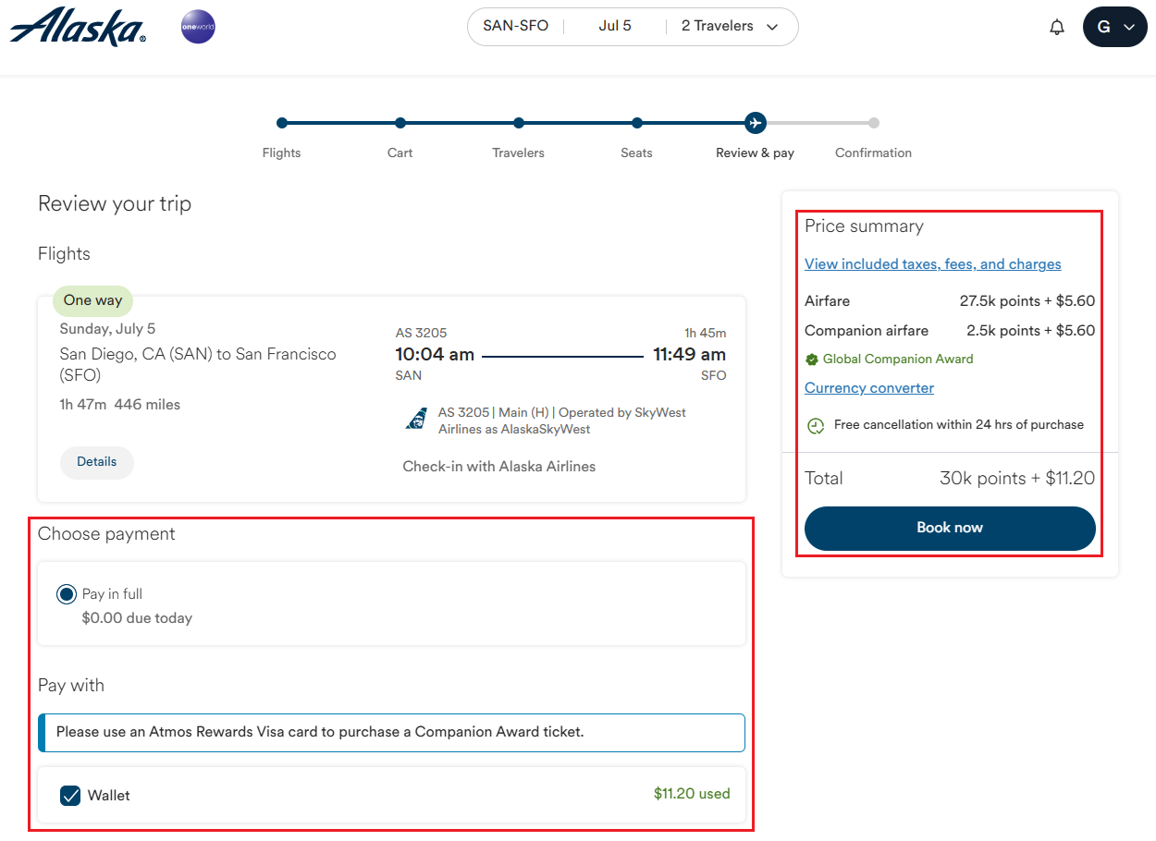Image resolution: width=1156 pixels, height=841 pixels.
Task: Click the Confirmation step label
Action: [873, 152]
